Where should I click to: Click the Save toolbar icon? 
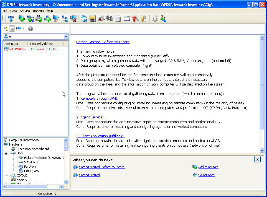(92, 19)
